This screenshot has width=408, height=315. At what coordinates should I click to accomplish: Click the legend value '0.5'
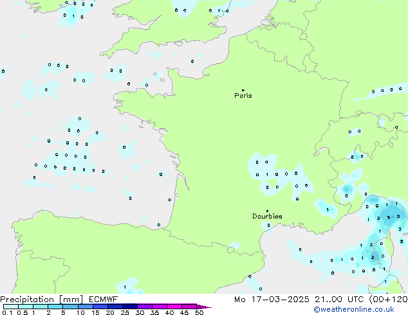tap(23, 312)
